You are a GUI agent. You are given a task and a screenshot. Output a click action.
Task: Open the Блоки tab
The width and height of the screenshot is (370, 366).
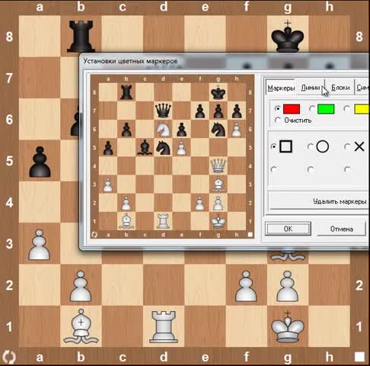(x=340, y=88)
